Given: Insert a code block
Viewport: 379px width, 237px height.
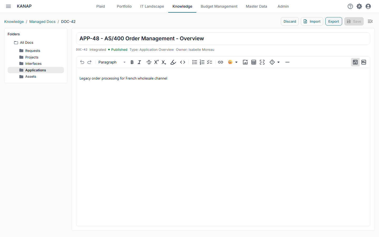Looking at the screenshot, I should 262,62.
